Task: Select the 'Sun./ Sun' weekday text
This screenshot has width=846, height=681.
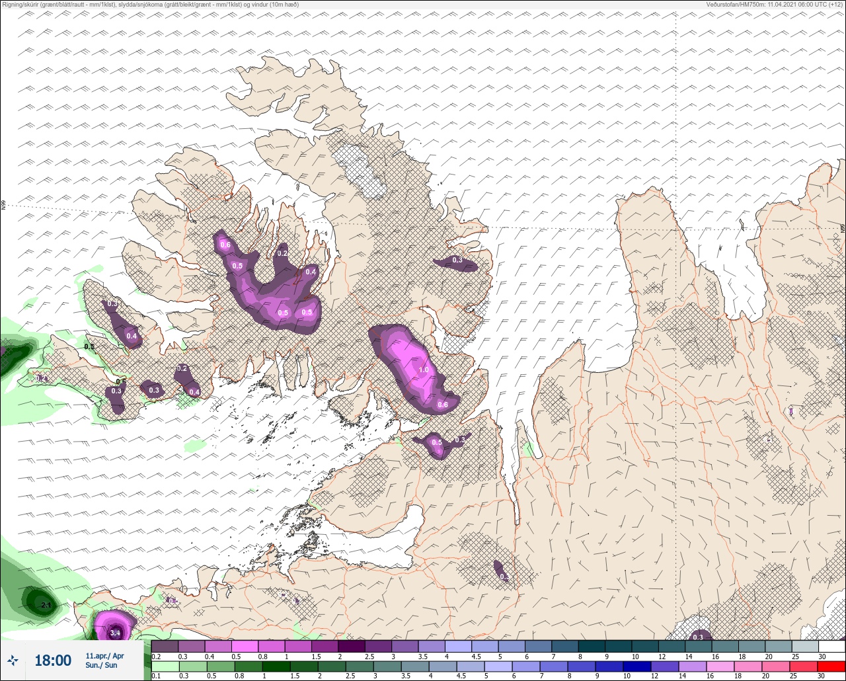Action: coord(101,665)
